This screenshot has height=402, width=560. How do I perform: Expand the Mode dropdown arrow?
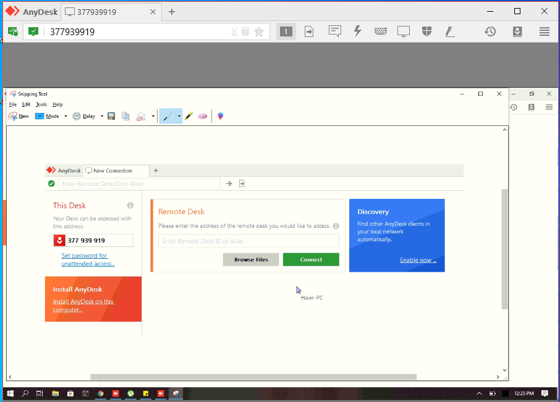(66, 116)
